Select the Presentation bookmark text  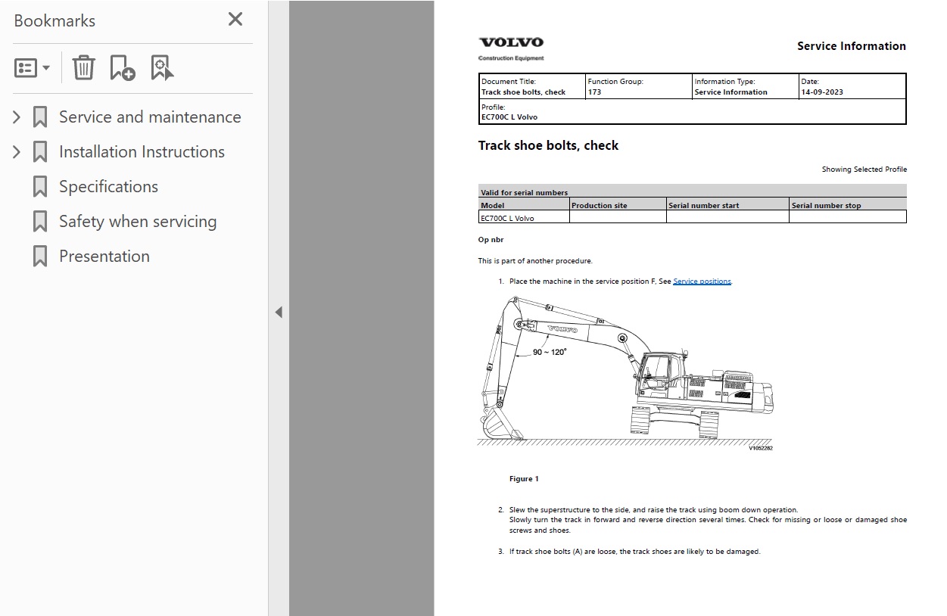(x=104, y=257)
